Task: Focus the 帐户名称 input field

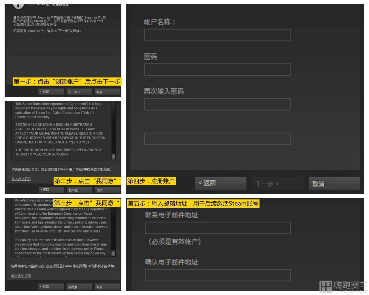Action: coord(217,35)
